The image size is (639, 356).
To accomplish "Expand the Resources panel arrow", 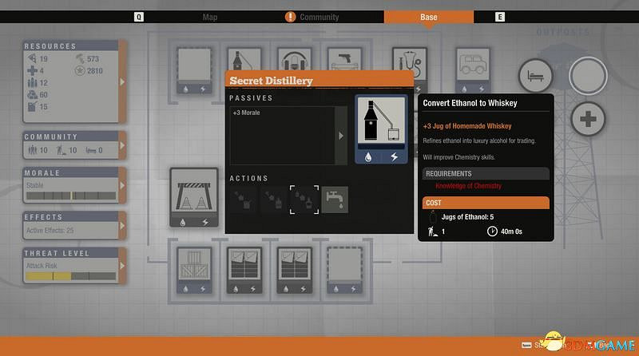I will point(121,81).
